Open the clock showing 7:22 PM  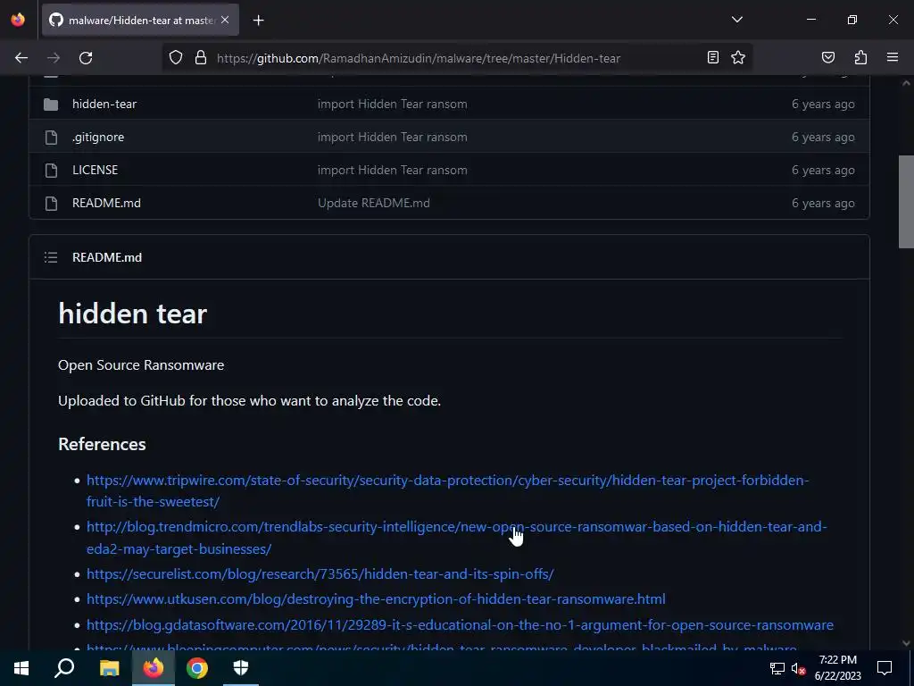click(x=837, y=668)
